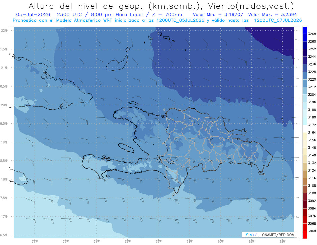Click the 73W longitude label
Image resolution: width=317 pixels, height=245 pixels.
pyautogui.click(x=128, y=241)
